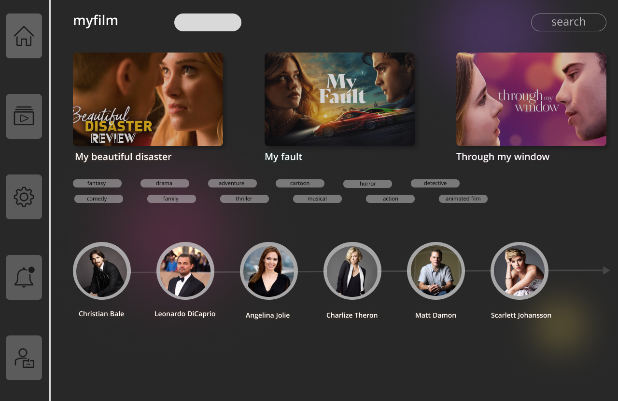
Task: Click the 'My beautiful disaster' title text
Action: coord(123,157)
